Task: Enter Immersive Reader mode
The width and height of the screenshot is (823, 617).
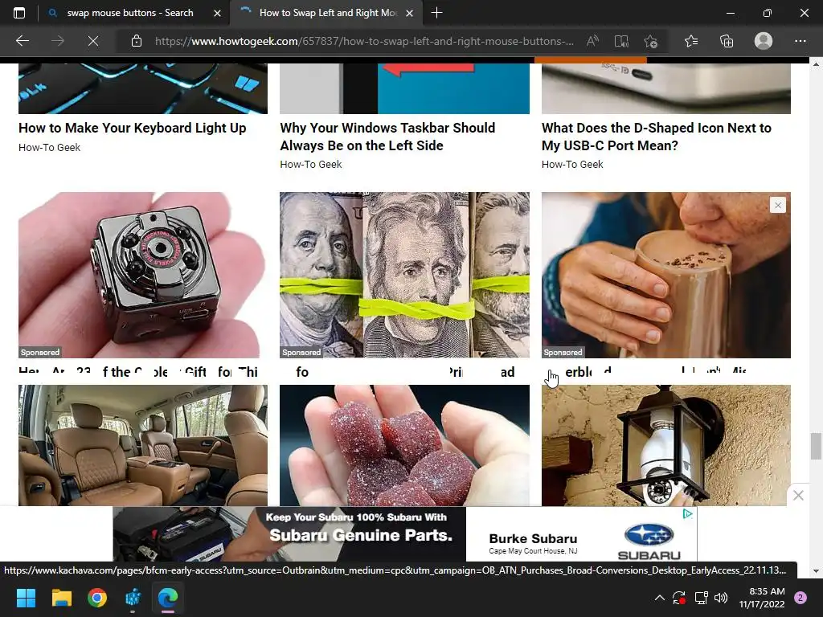Action: pos(621,41)
